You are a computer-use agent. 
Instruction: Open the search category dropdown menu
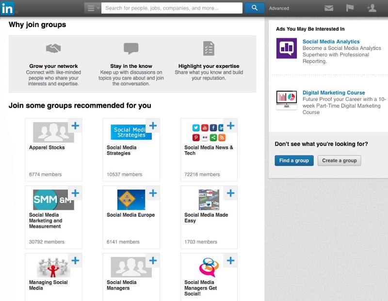point(93,8)
